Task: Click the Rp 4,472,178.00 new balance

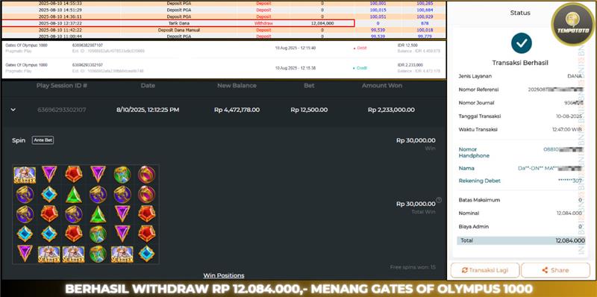Action: pyautogui.click(x=237, y=110)
